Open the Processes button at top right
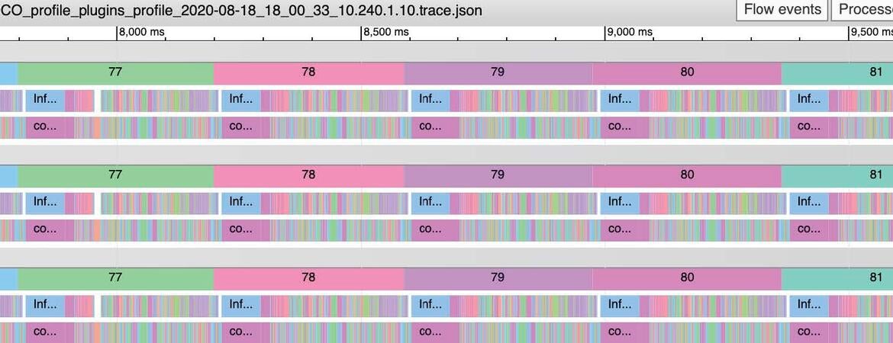The height and width of the screenshot is (343, 893). [x=862, y=10]
